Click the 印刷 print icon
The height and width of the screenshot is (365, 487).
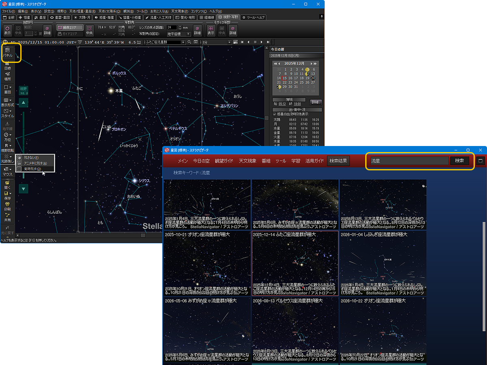8,206
